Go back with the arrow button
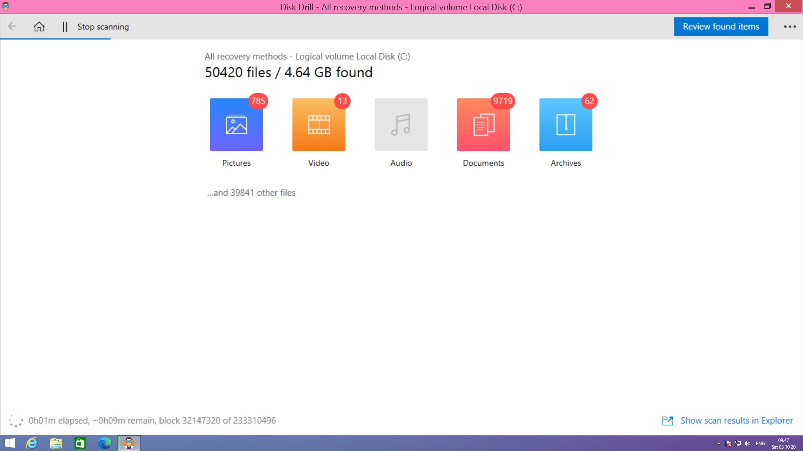This screenshot has height=451, width=803. (x=12, y=27)
